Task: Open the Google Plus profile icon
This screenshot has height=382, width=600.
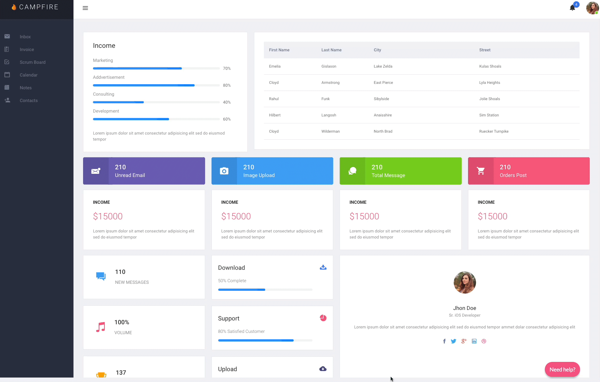Action: point(464,341)
